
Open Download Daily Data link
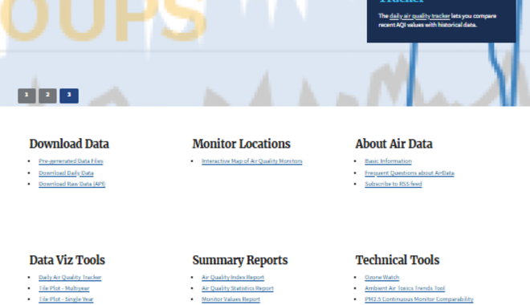tap(66, 173)
